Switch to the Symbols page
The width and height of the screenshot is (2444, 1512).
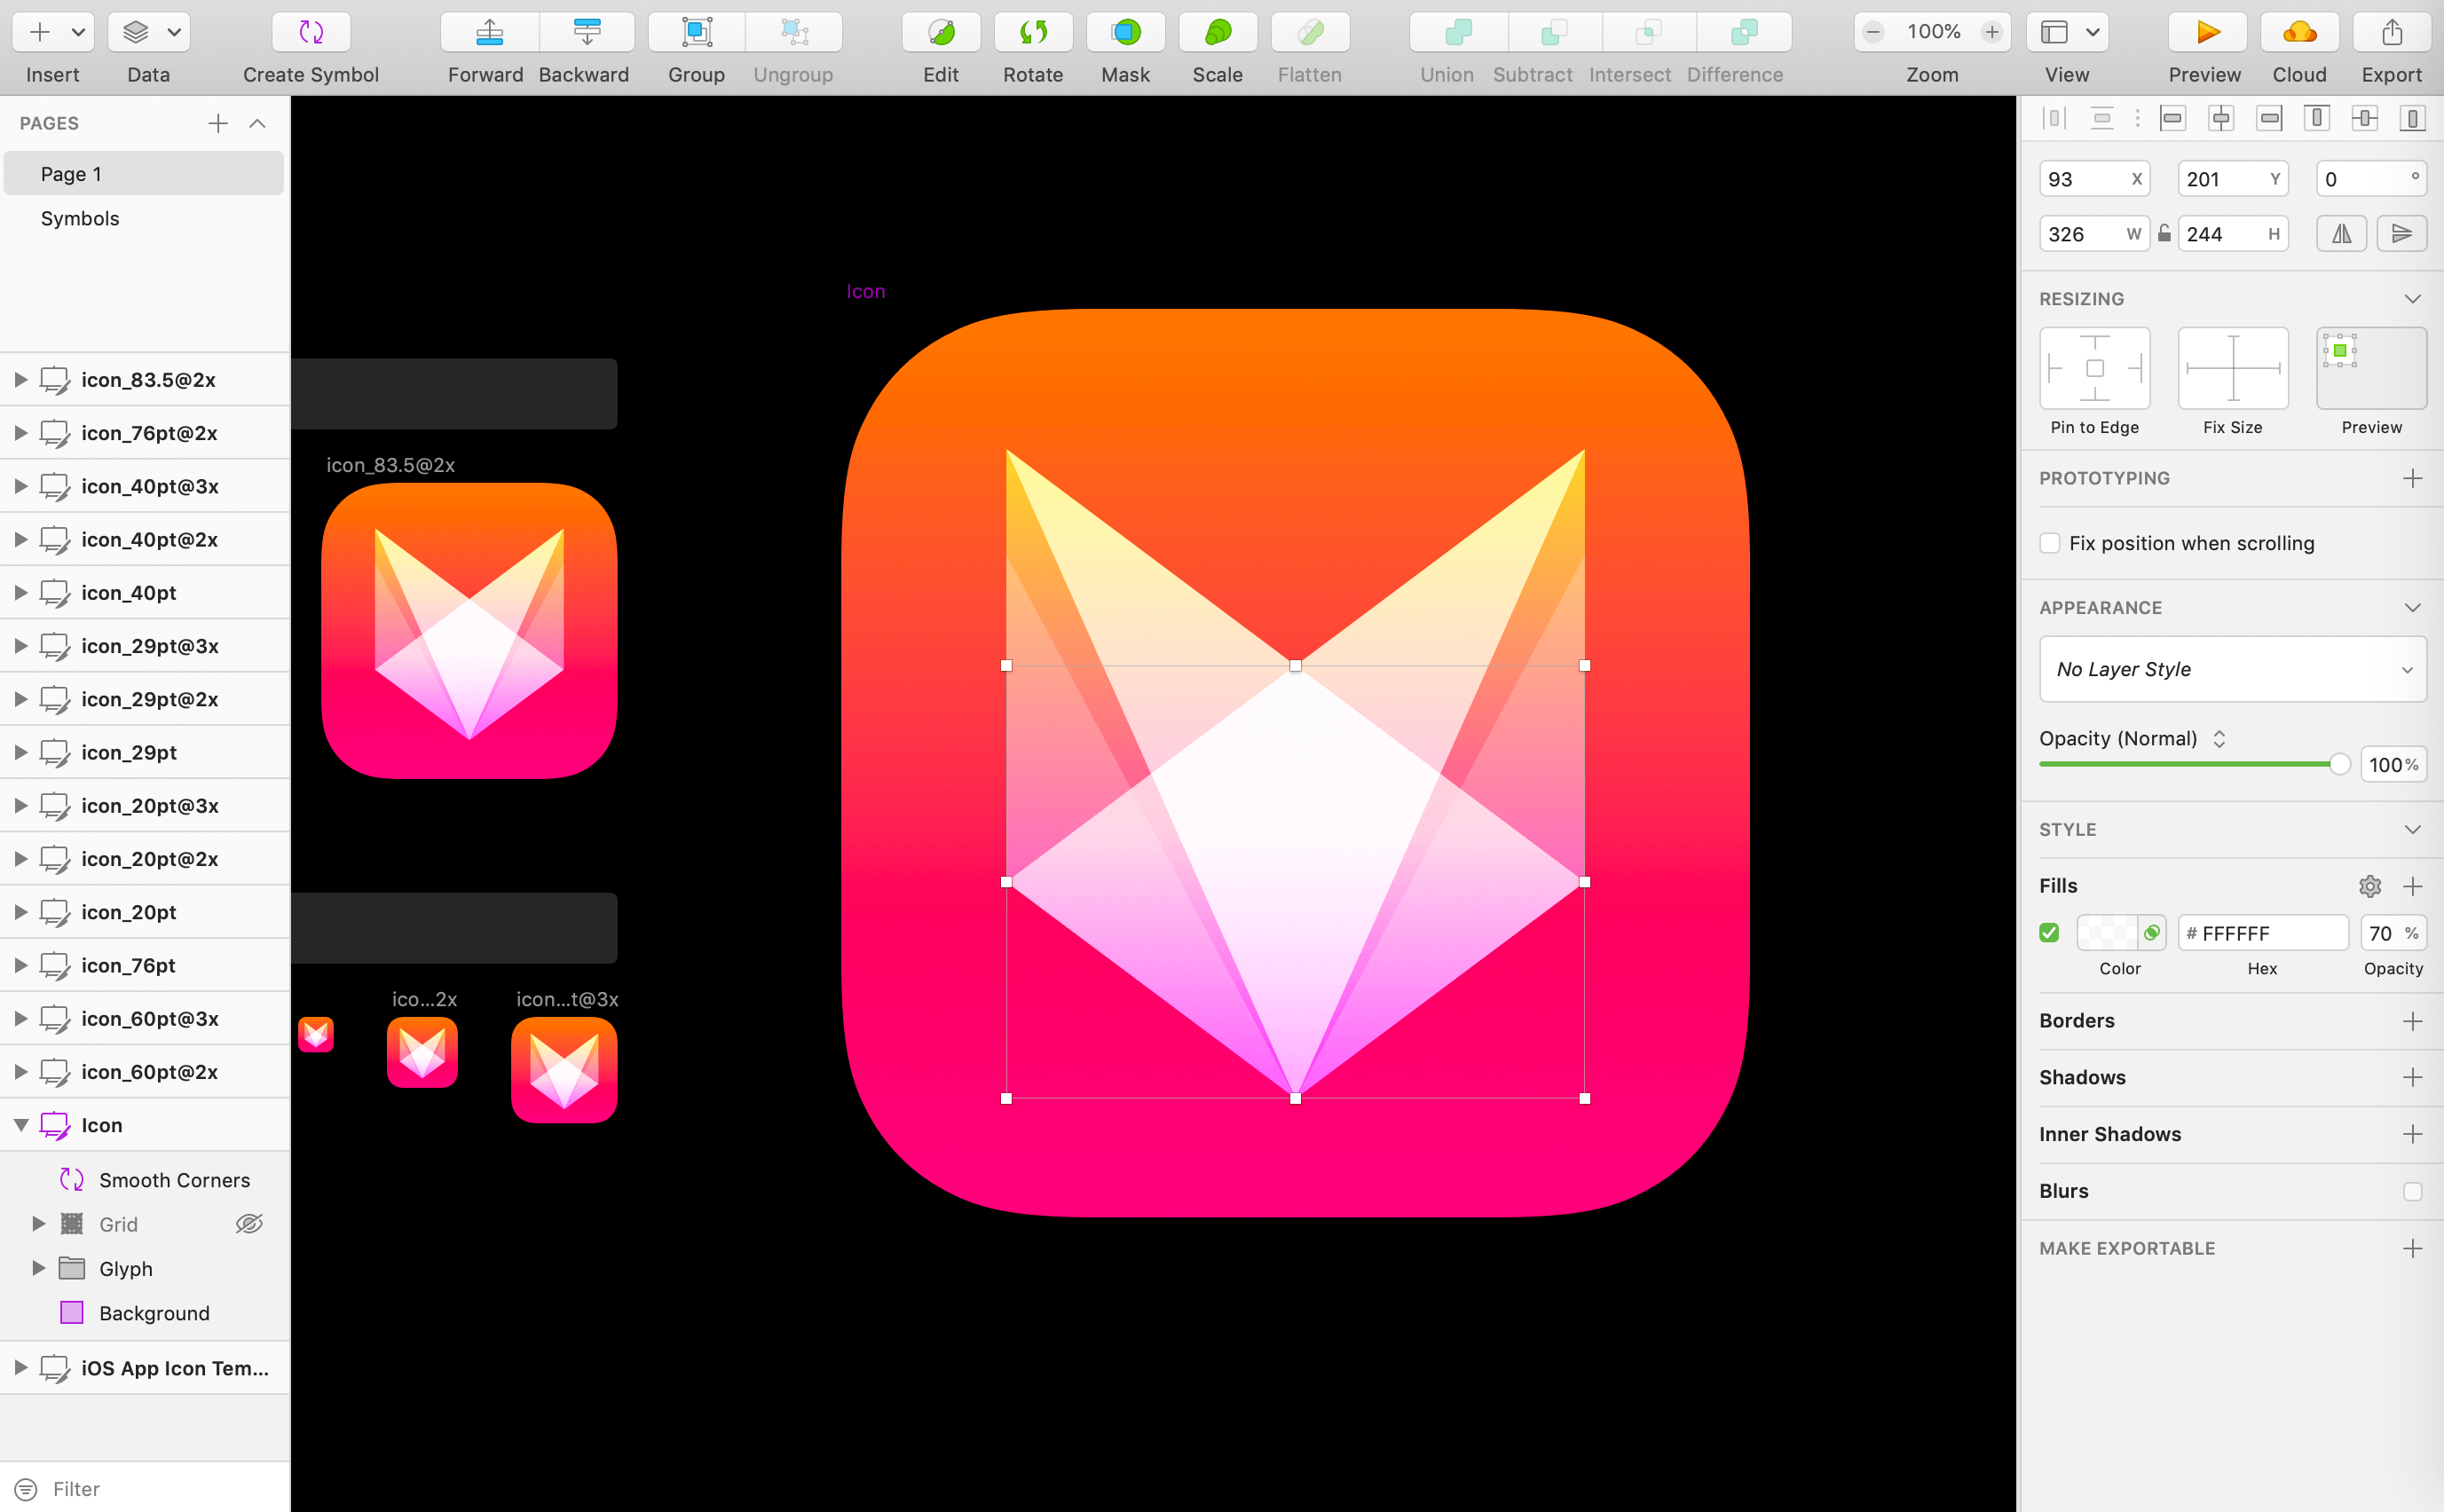pyautogui.click(x=80, y=218)
